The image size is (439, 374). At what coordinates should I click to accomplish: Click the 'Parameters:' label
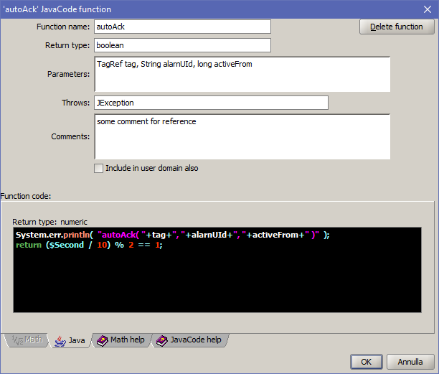click(69, 74)
